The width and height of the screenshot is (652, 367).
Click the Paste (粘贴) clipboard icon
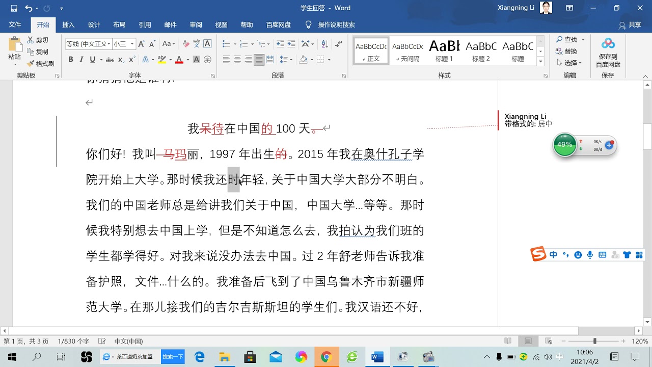(x=14, y=45)
